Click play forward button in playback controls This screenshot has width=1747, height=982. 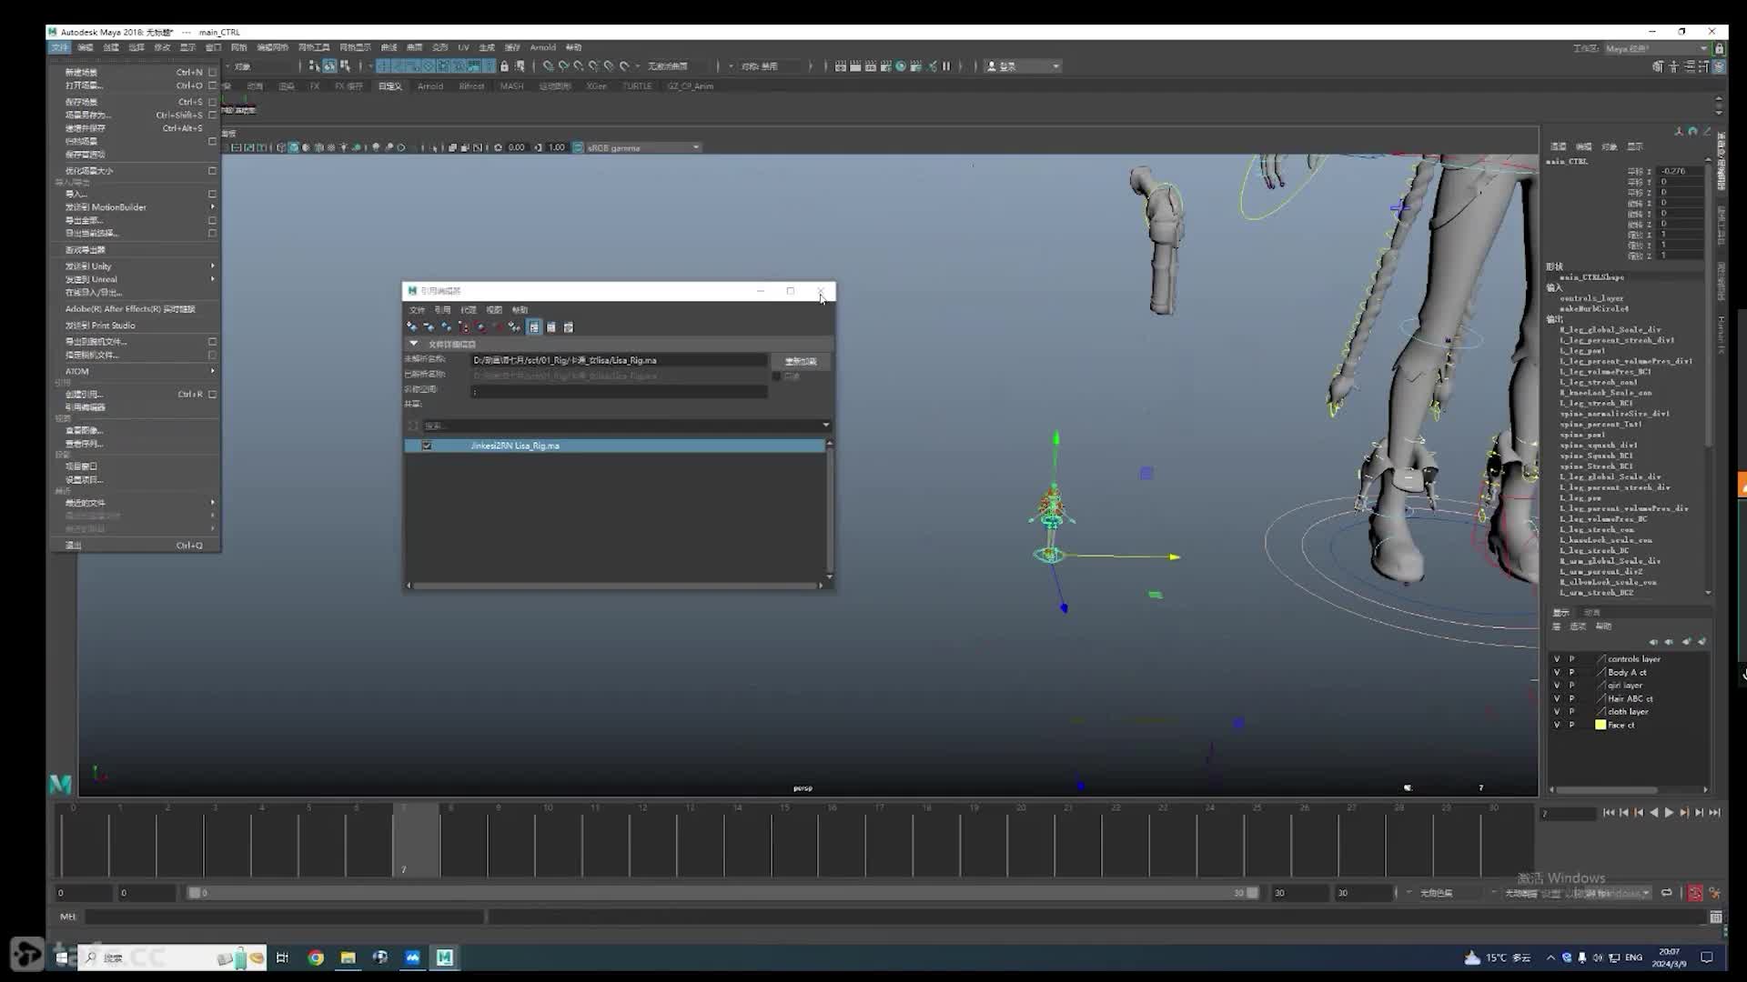point(1669,813)
